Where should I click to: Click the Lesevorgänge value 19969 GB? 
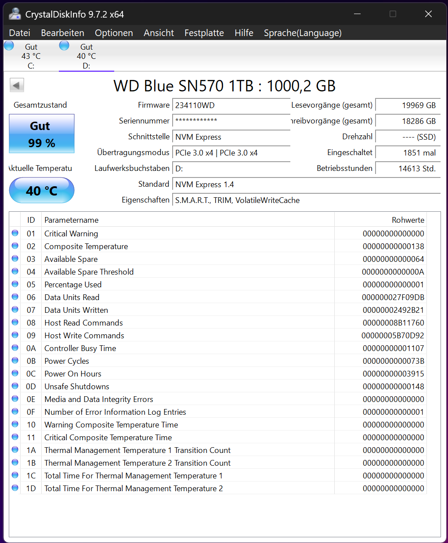pos(408,105)
